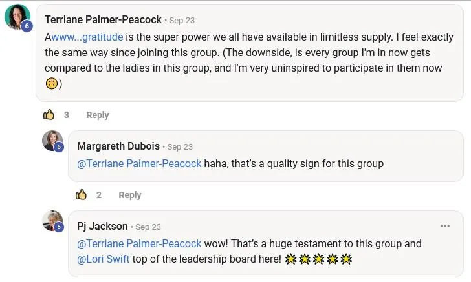This screenshot has height=282, width=471.
Task: Click Terriane Palmer-Peacock's profile avatar
Action: coord(17,17)
